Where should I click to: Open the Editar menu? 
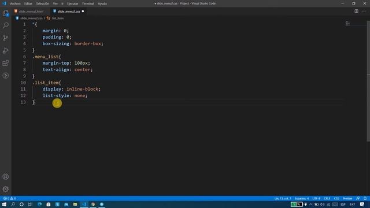(28, 3)
